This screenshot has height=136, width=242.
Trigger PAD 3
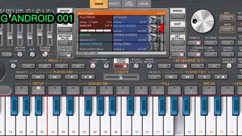click(x=61, y=66)
